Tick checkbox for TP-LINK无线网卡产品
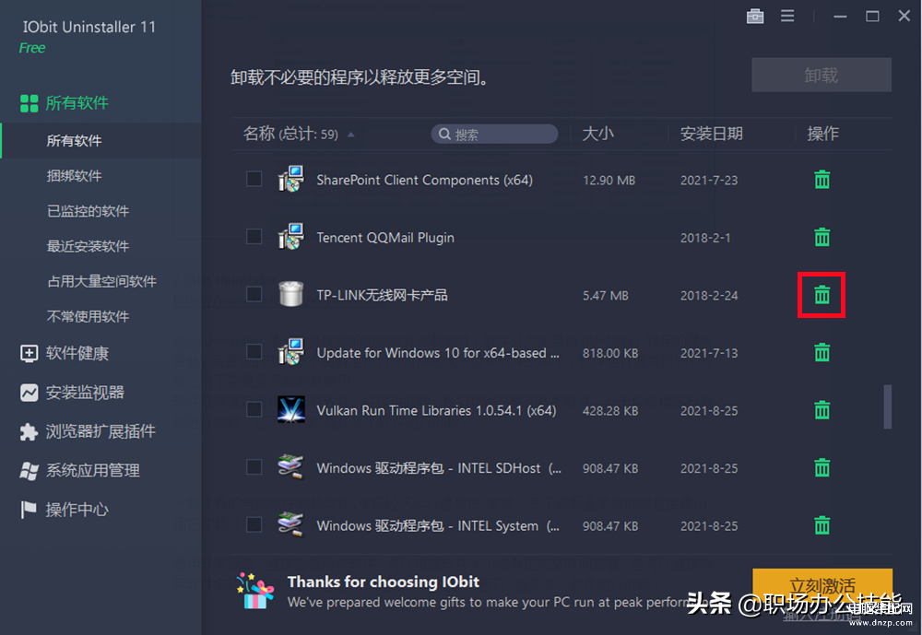This screenshot has width=922, height=635. click(254, 294)
